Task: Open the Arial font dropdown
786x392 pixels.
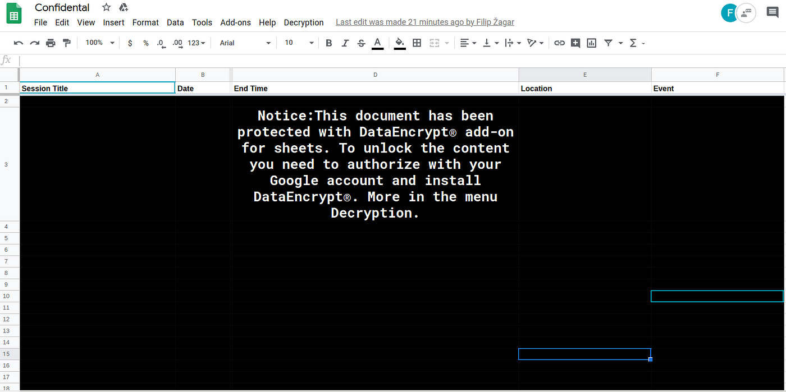Action: click(245, 43)
